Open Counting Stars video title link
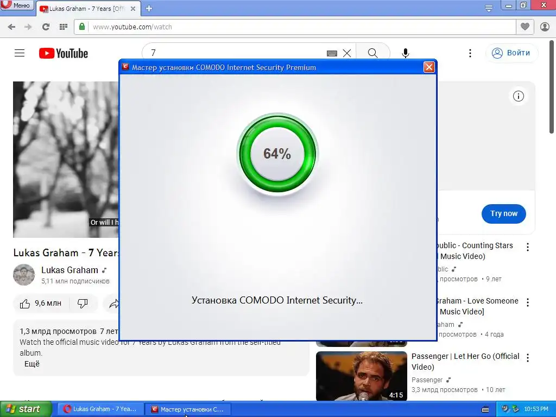This screenshot has height=417, width=556. pyautogui.click(x=475, y=251)
